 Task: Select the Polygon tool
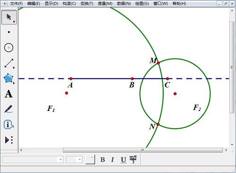coord(8,79)
